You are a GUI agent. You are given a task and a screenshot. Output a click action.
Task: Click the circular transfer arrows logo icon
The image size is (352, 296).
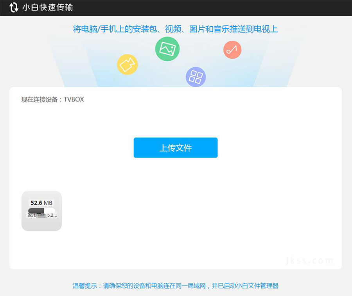pyautogui.click(x=14, y=7)
